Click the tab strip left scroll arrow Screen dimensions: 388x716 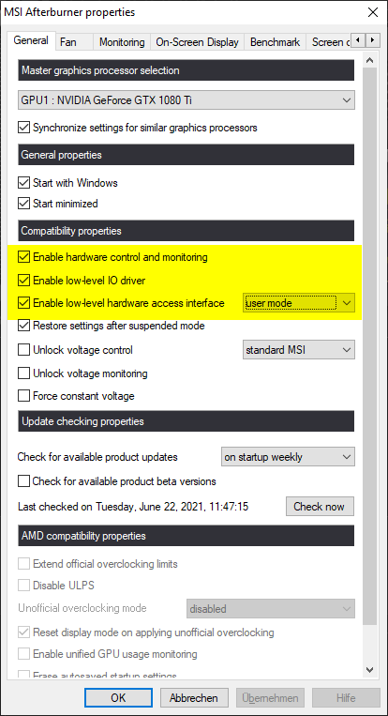[x=358, y=40]
